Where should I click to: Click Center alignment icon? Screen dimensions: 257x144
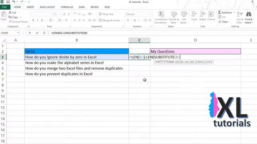(80, 20)
